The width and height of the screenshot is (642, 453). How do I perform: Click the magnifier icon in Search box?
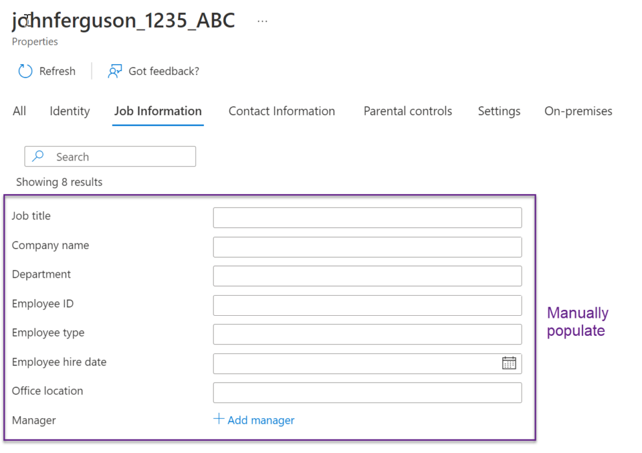(39, 157)
